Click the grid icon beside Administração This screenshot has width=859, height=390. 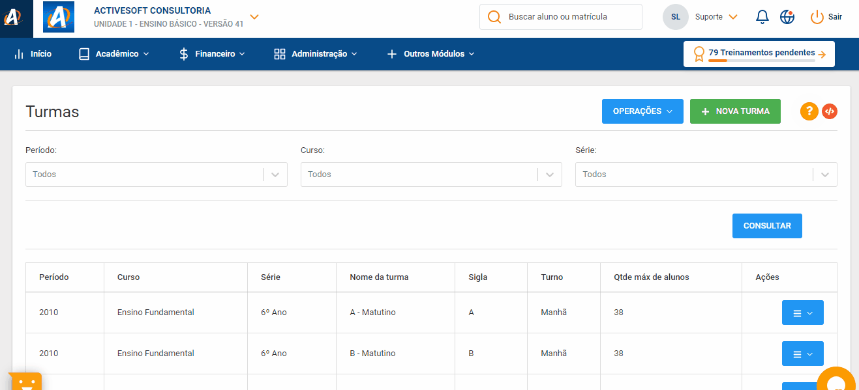(x=280, y=54)
